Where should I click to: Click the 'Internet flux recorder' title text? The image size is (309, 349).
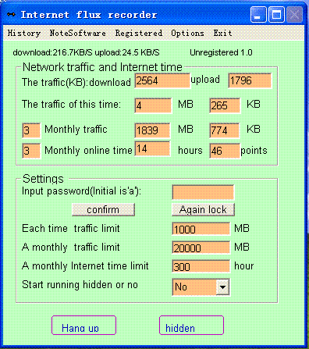[89, 15]
